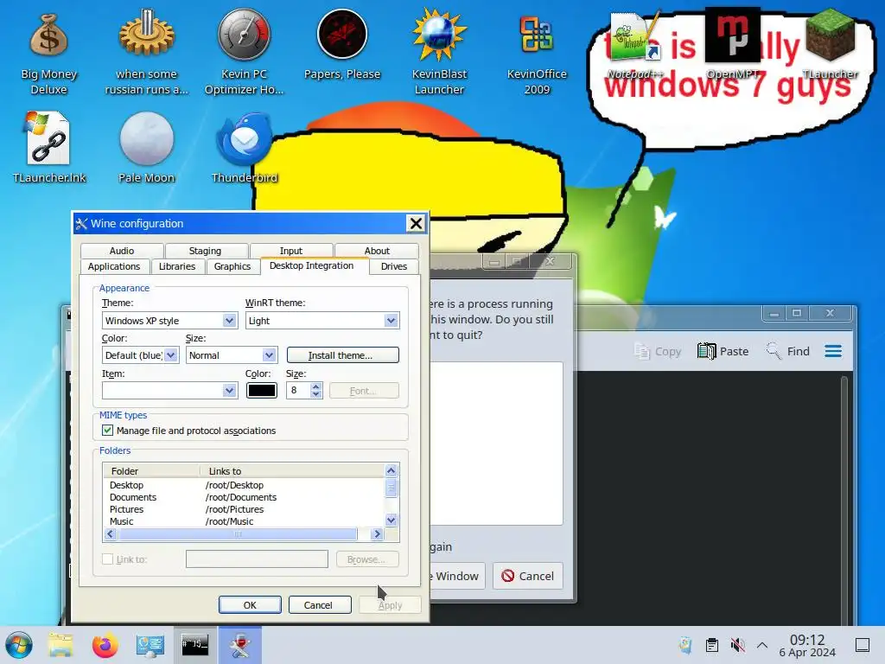Click the folders list up scroll arrow
This screenshot has width=885, height=664.
[x=392, y=470]
